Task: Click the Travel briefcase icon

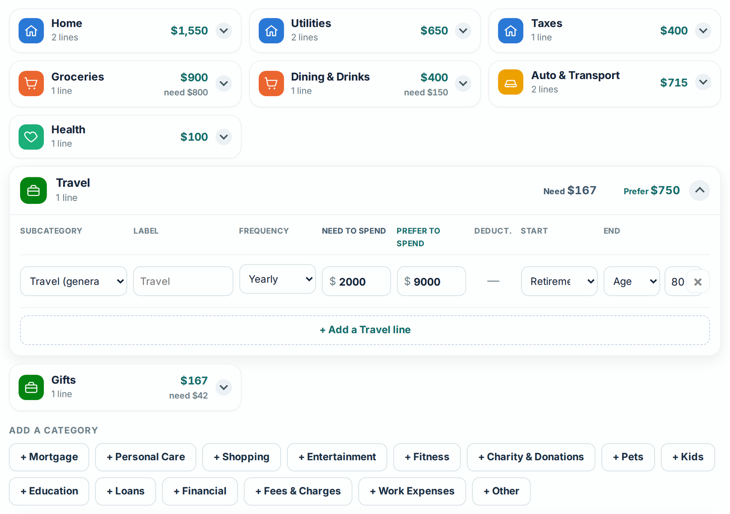Action: [x=33, y=190]
